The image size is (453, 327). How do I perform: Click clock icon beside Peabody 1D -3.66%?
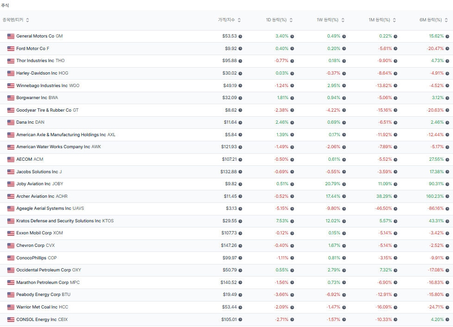[x=292, y=295]
